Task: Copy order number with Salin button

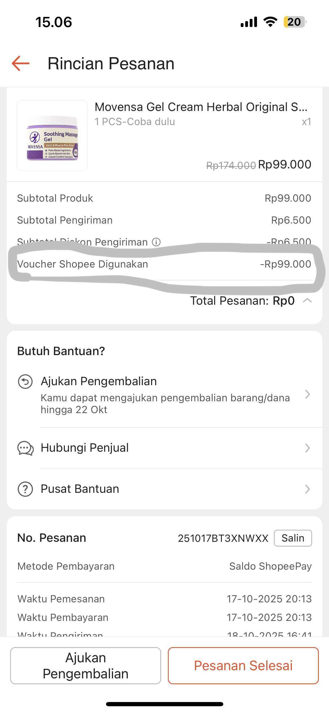Action: click(293, 538)
